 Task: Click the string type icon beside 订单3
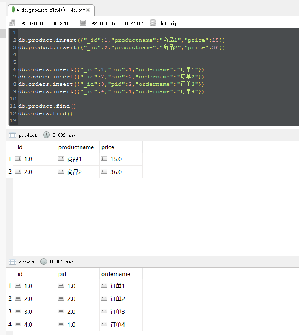coord(104,311)
